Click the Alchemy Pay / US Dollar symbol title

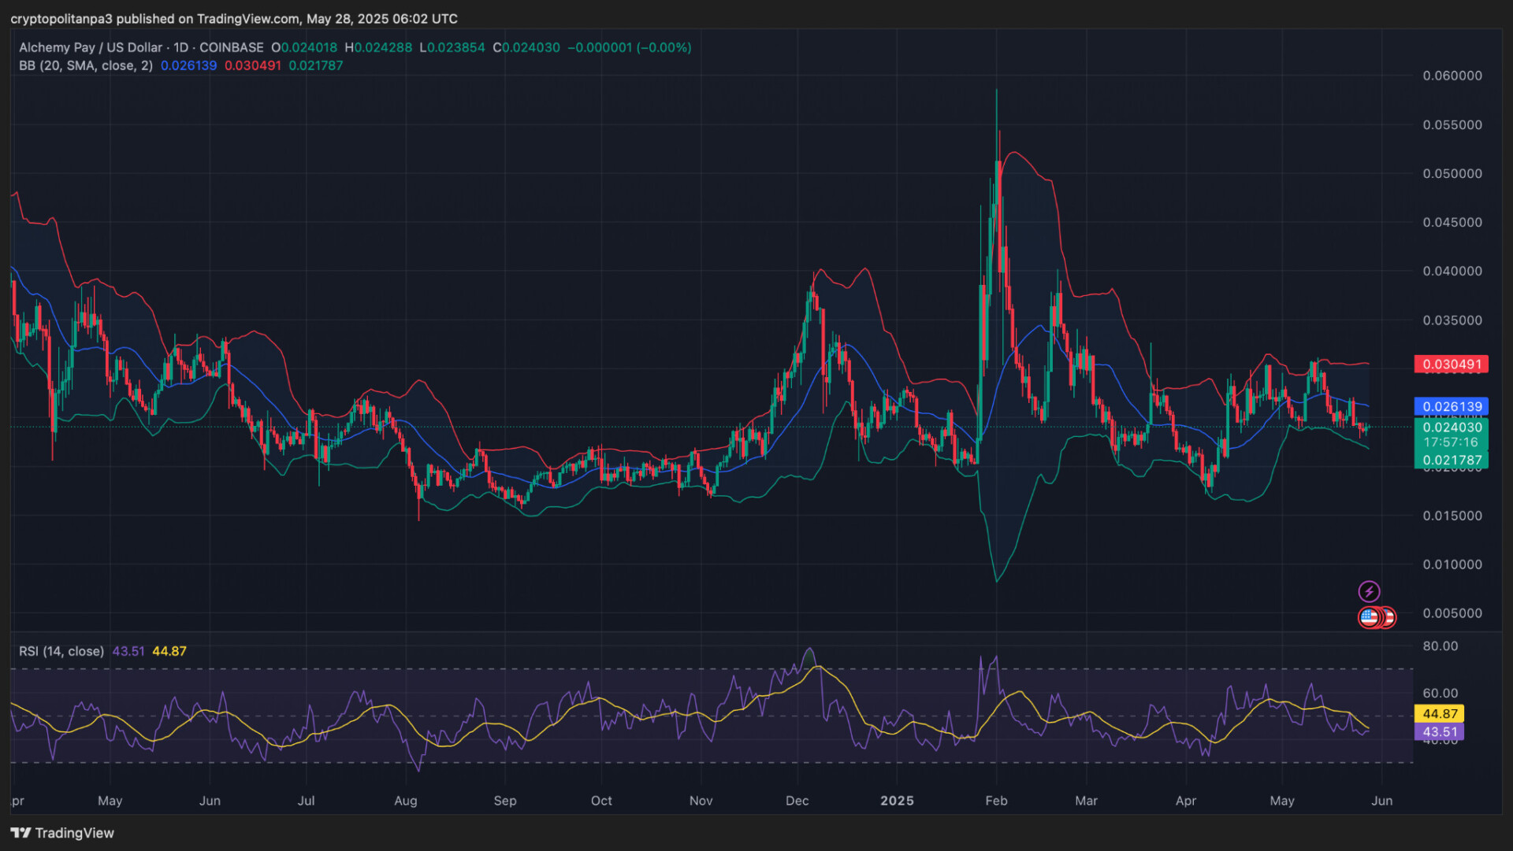91,47
